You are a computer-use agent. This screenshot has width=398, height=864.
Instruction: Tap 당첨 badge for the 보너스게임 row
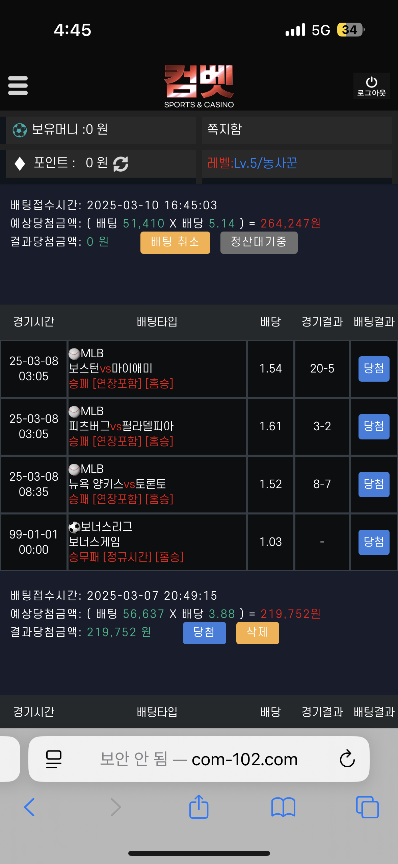coord(374,542)
